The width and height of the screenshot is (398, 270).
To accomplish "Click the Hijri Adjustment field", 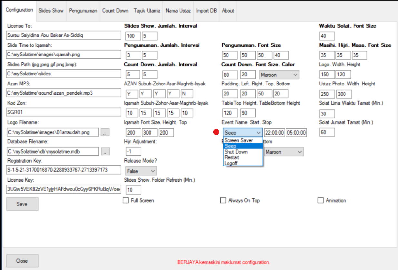I will pos(133,152).
